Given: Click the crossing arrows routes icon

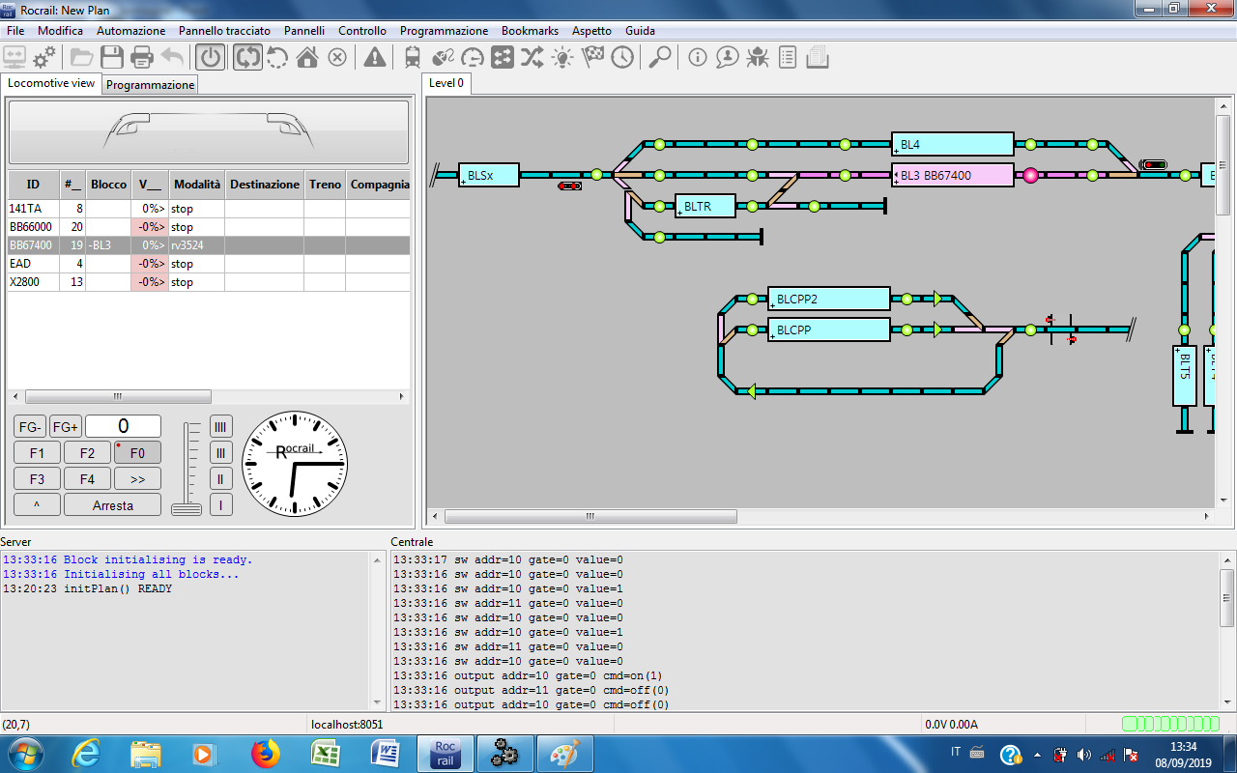Looking at the screenshot, I should (532, 57).
